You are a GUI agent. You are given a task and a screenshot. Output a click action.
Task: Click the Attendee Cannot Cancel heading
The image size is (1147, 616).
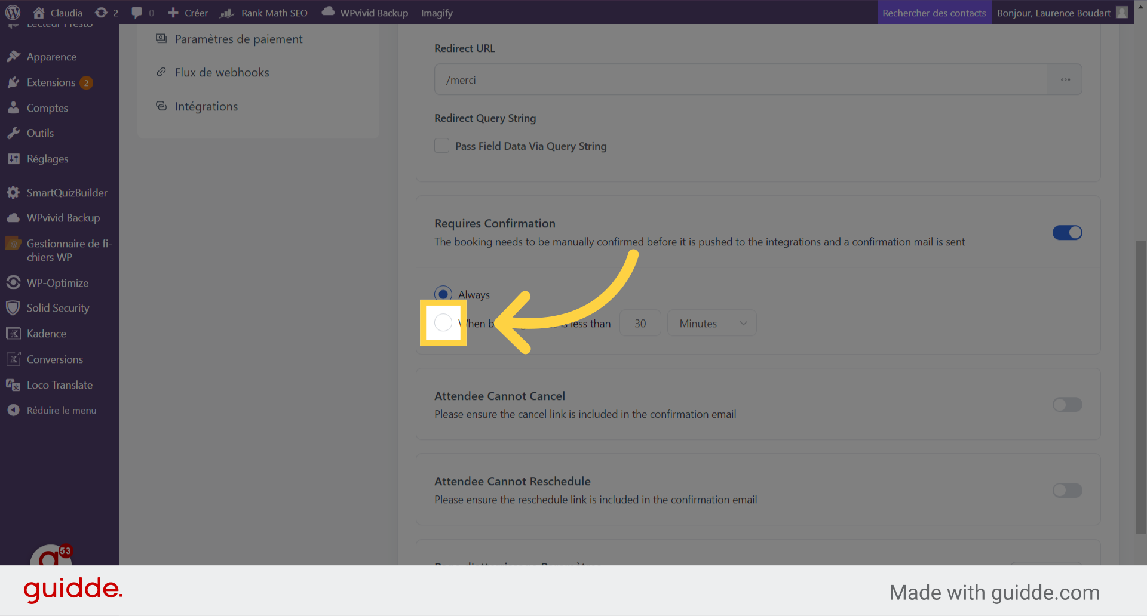click(499, 396)
